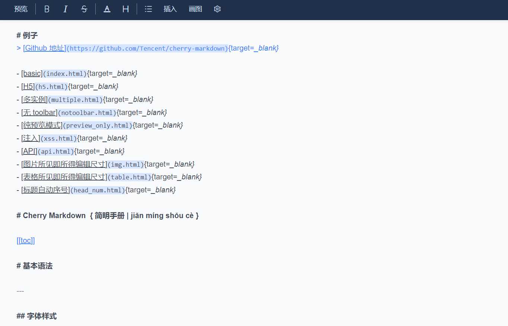This screenshot has width=508, height=326.
Task: Click the 图片所见即所得编辑尺寸 link text
Action: coord(64,164)
